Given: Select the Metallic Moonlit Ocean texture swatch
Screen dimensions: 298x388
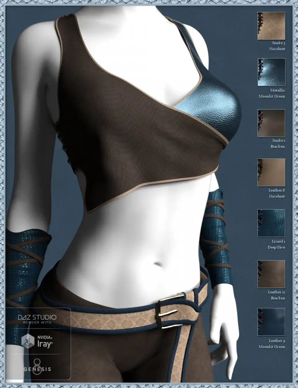Looking at the screenshot, I should (x=271, y=72).
